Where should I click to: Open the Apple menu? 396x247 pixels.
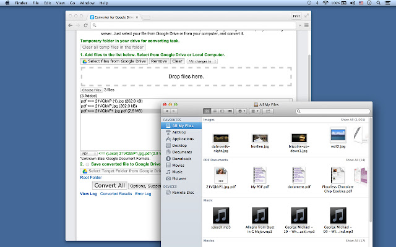point(7,3)
